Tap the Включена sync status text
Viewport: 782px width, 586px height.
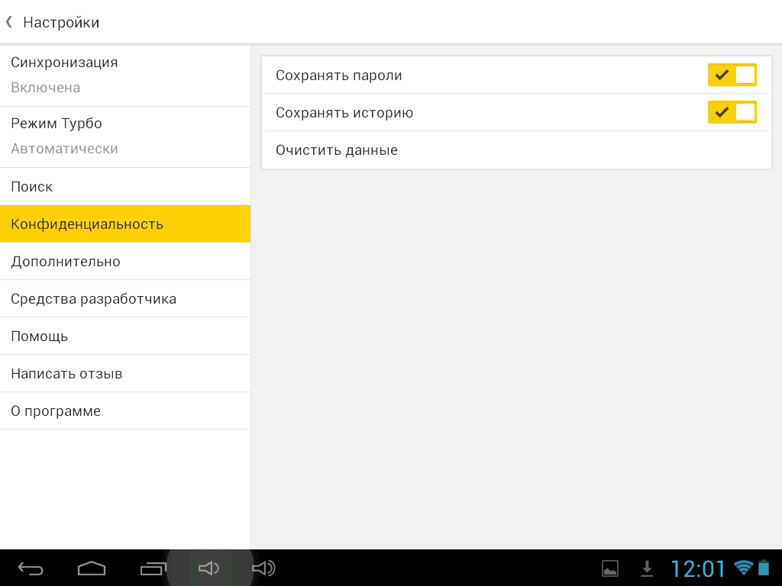coord(45,88)
